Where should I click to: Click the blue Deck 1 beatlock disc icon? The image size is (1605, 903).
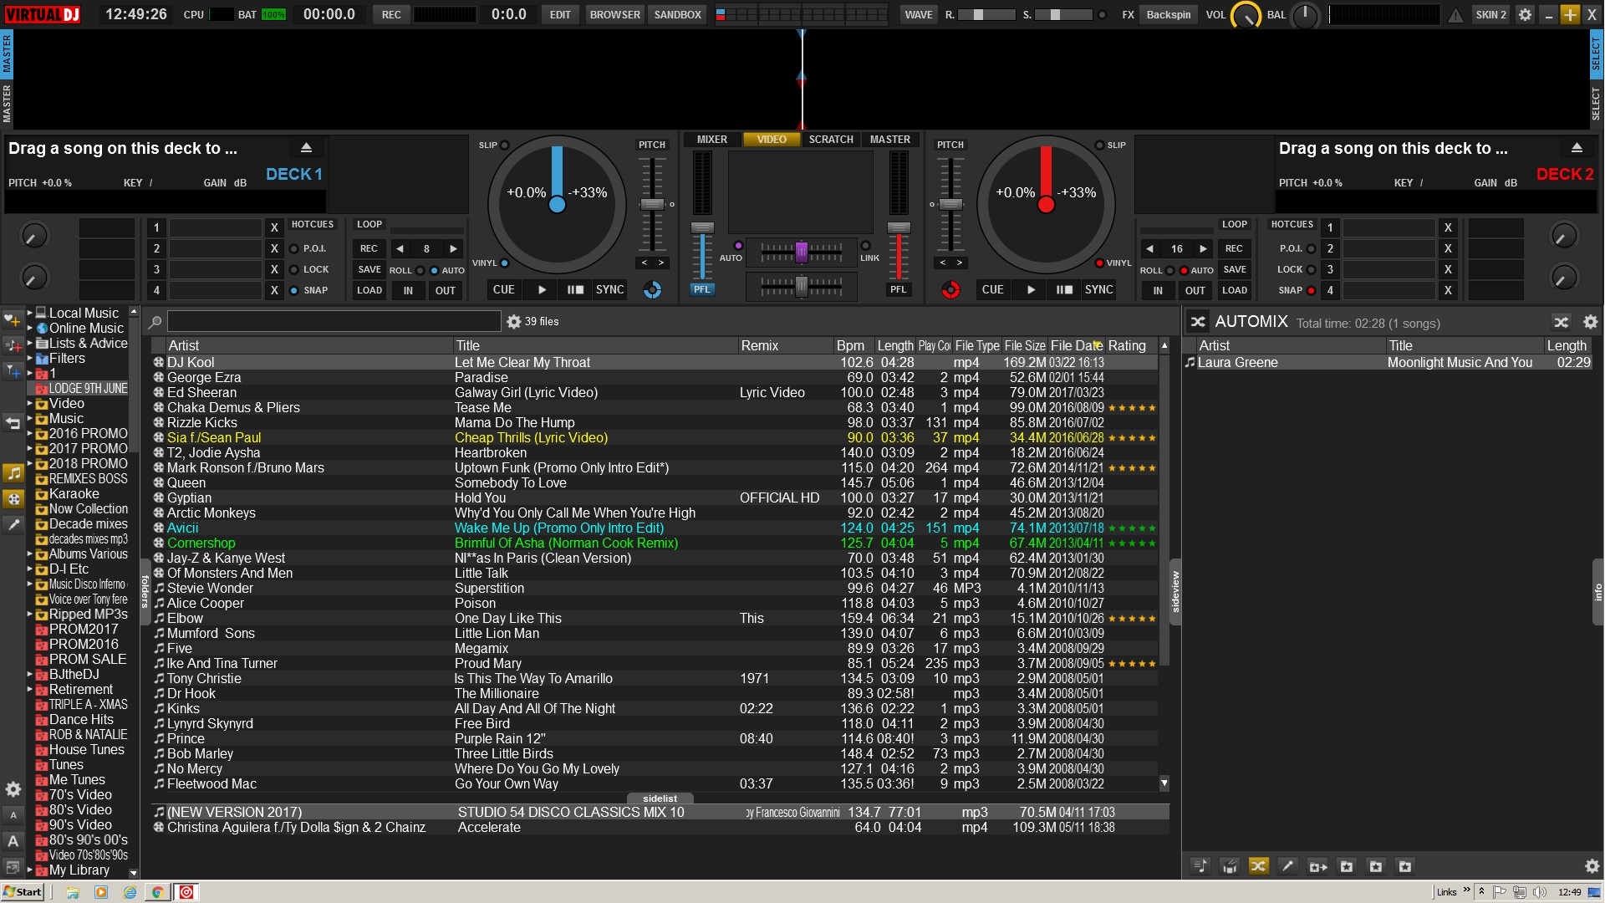coord(652,290)
